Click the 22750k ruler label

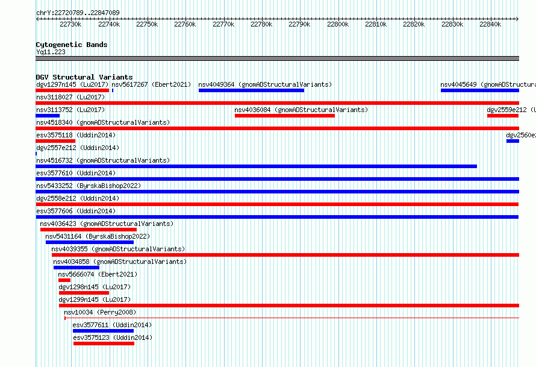click(147, 24)
